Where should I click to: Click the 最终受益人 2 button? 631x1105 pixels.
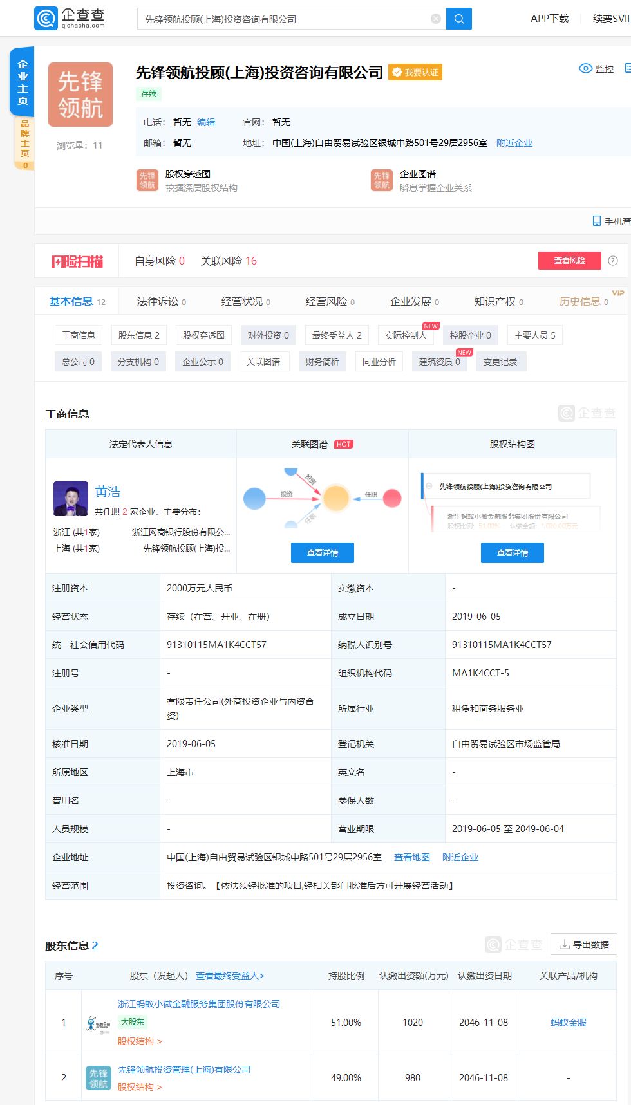point(337,335)
